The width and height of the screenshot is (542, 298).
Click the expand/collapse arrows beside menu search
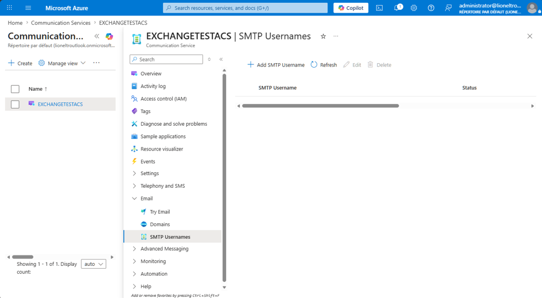(x=209, y=59)
